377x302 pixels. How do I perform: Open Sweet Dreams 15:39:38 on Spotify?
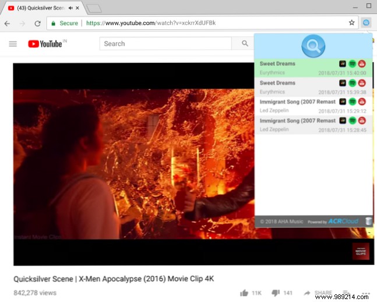click(352, 83)
